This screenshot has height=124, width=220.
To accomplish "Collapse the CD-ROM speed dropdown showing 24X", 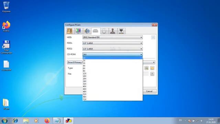I will pyautogui.click(x=112, y=54).
